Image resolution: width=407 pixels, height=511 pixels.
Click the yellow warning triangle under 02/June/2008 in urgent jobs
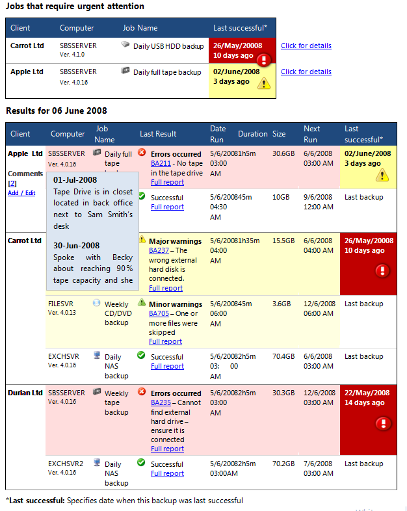264,83
